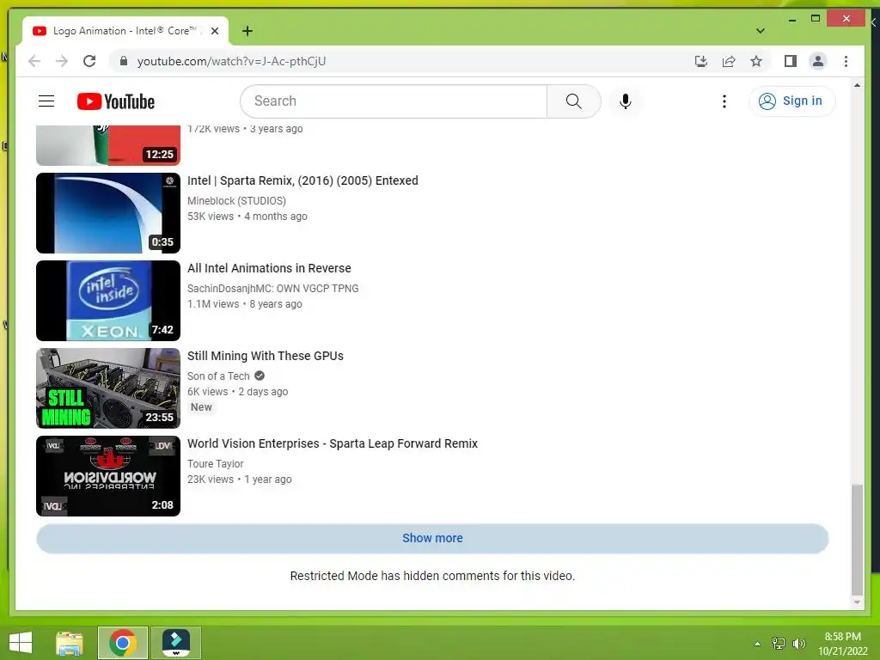Open the Chrome profile avatar
The width and height of the screenshot is (880, 660).
(x=818, y=61)
